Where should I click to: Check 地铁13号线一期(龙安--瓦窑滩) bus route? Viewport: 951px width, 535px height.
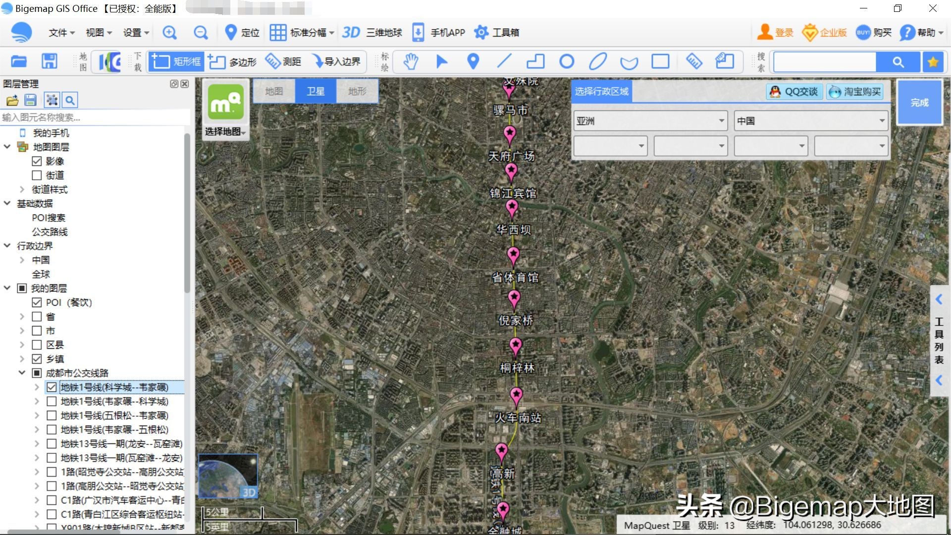52,444
